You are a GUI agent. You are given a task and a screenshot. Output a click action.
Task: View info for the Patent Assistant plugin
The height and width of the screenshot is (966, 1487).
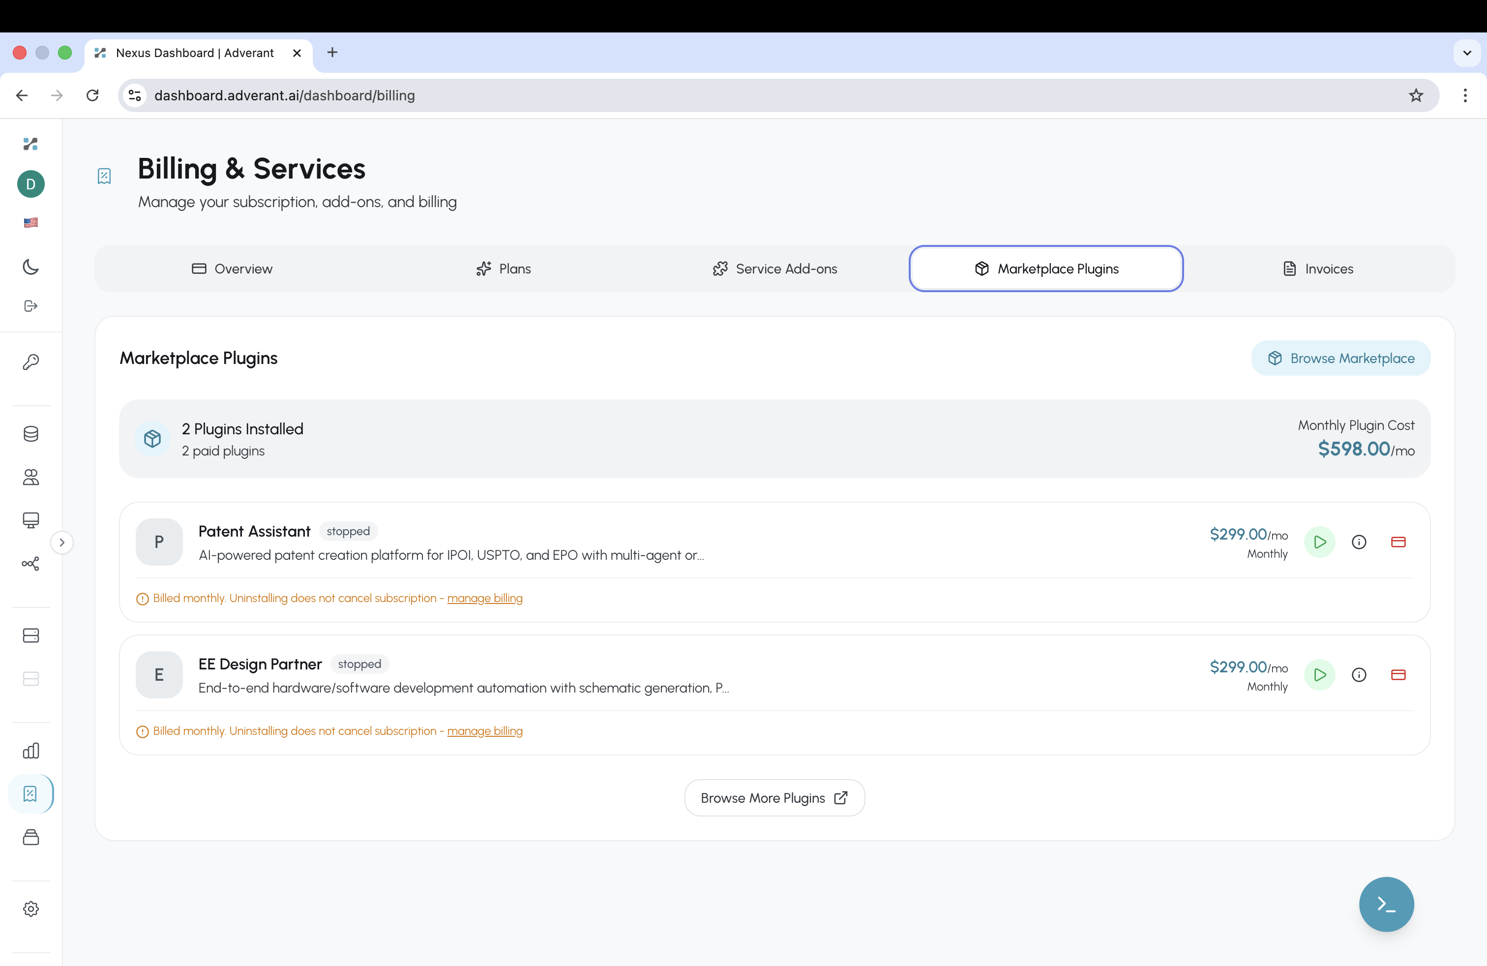tap(1360, 542)
